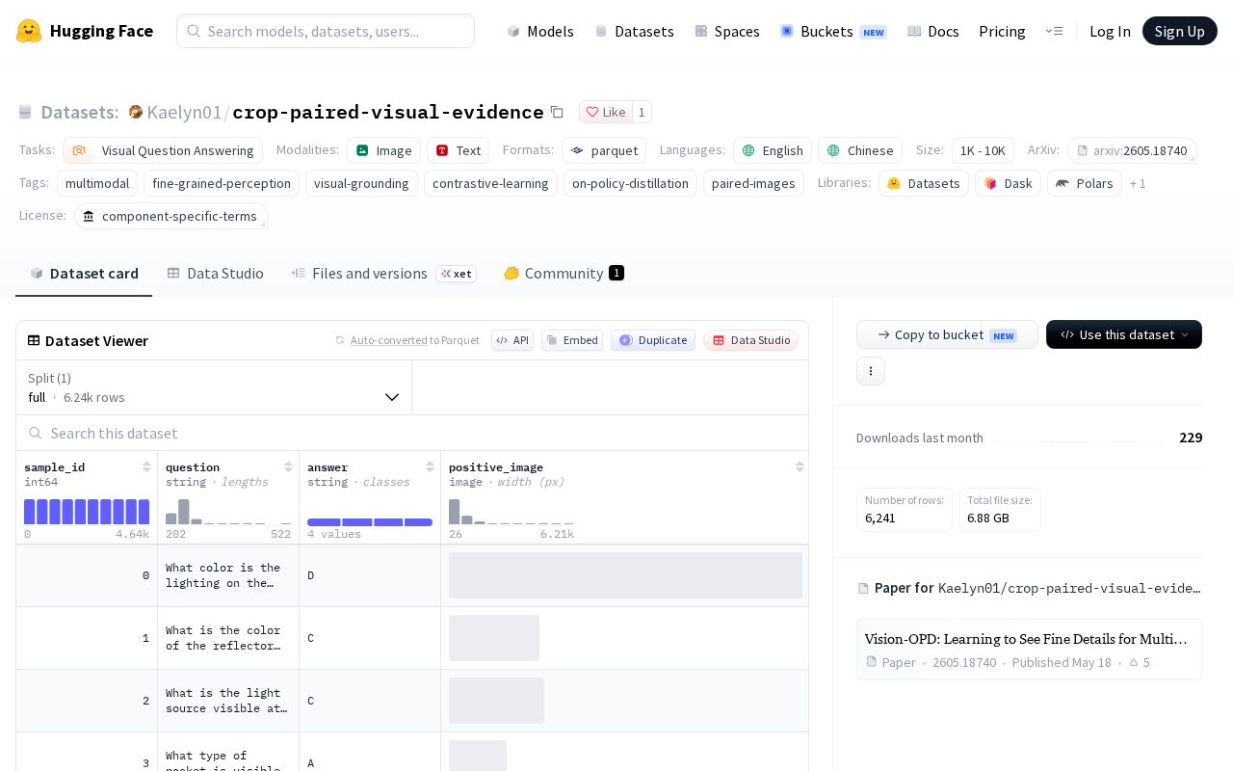
Task: Open Buckets in top navigation
Action: click(833, 31)
